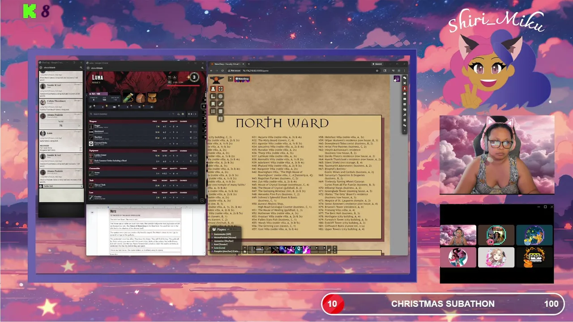Activate the Select Targets bullseye tool
Viewport: 573px width, 322px height.
pyautogui.click(x=221, y=96)
